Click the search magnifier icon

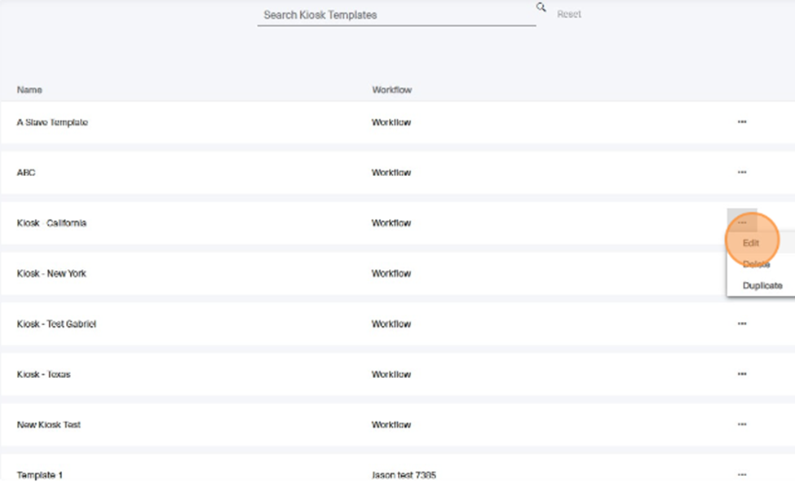pos(541,8)
